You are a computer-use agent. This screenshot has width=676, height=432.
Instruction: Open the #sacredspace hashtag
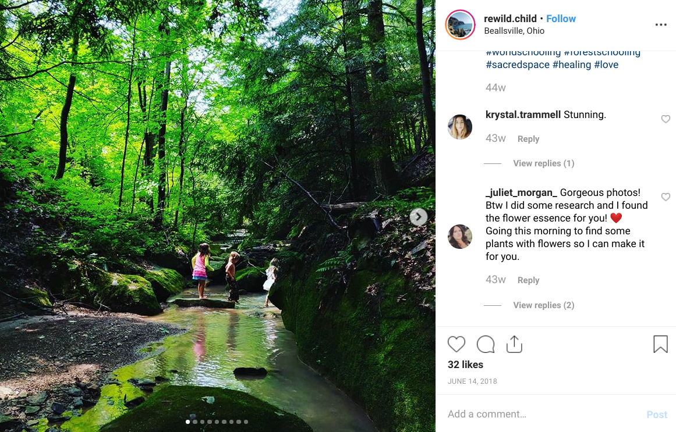click(518, 65)
